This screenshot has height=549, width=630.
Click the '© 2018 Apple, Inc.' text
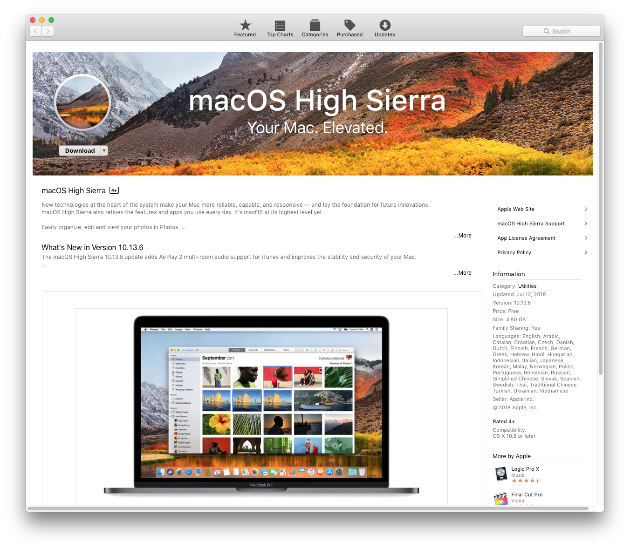pos(515,407)
